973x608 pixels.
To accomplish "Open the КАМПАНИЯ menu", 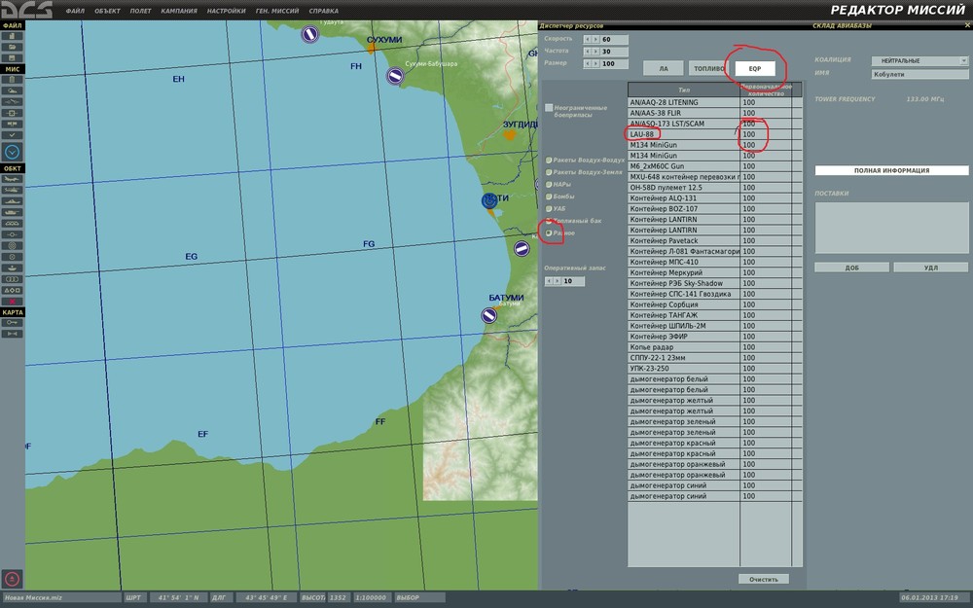I will [181, 11].
